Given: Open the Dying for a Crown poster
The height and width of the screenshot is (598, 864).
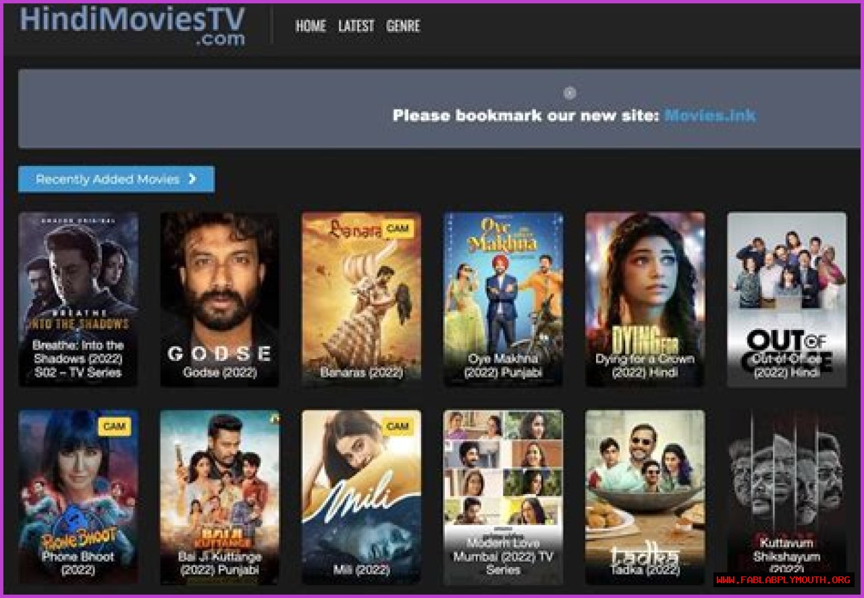Looking at the screenshot, I should [x=645, y=300].
